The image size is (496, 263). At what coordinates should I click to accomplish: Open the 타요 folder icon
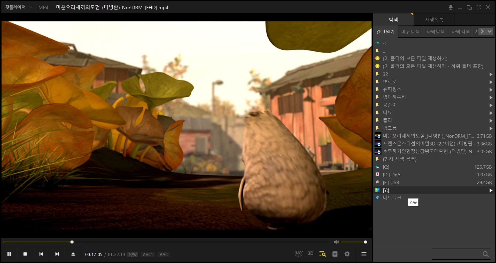(377, 113)
